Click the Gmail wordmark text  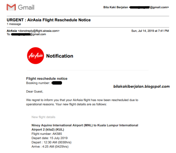(26, 7)
